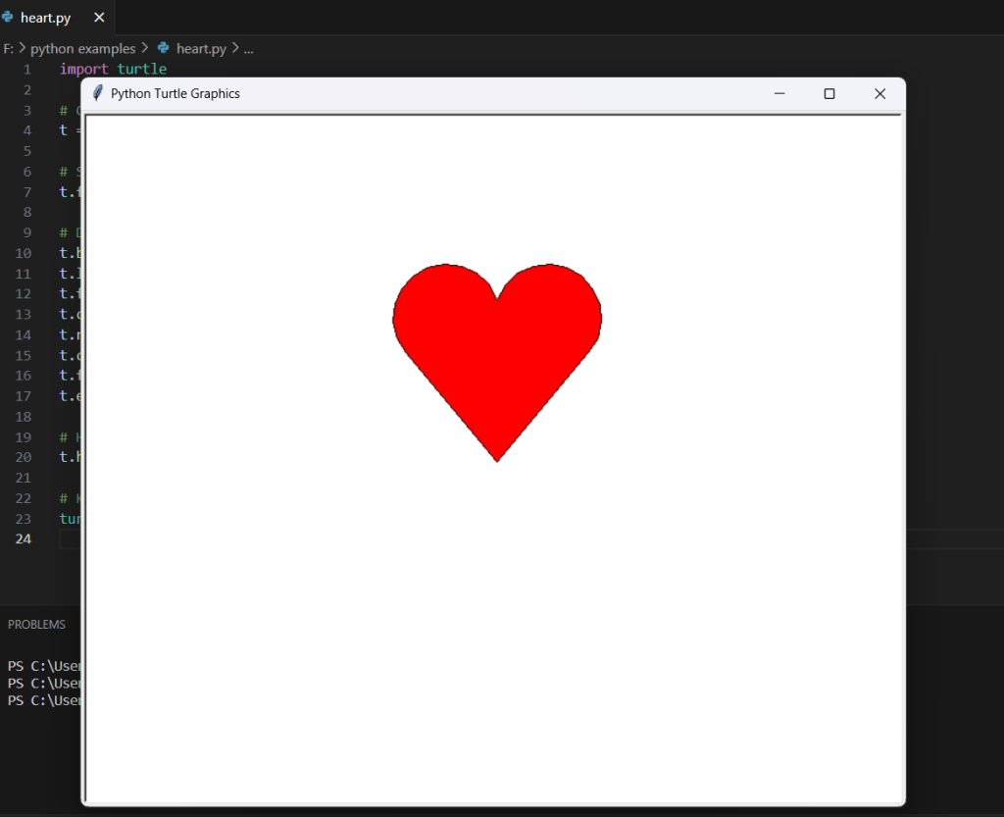Switch to the PROBLEMS panel tab

pos(36,625)
